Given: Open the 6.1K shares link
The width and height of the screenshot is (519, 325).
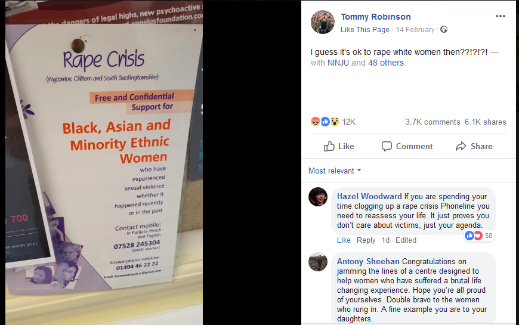Looking at the screenshot, I should pyautogui.click(x=485, y=122).
